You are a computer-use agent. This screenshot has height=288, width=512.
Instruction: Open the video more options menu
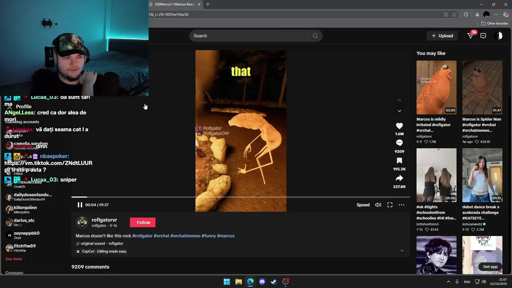402,205
